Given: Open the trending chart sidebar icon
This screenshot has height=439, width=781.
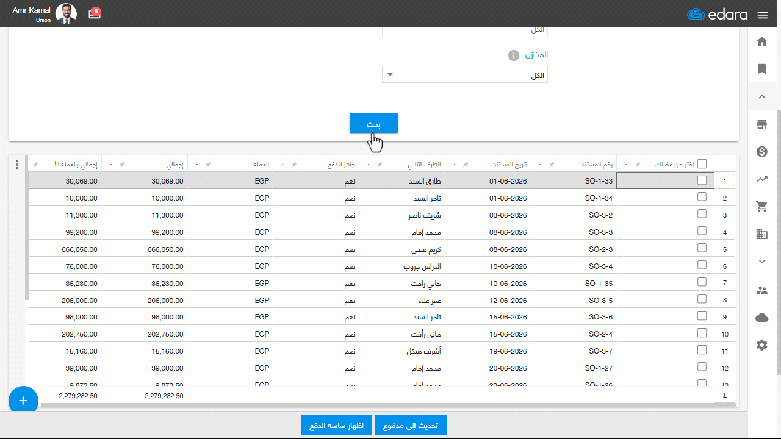Looking at the screenshot, I should point(761,179).
